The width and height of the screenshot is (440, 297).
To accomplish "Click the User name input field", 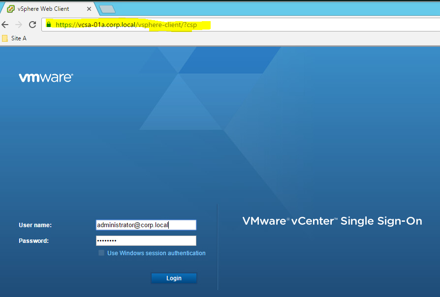I will (146, 225).
